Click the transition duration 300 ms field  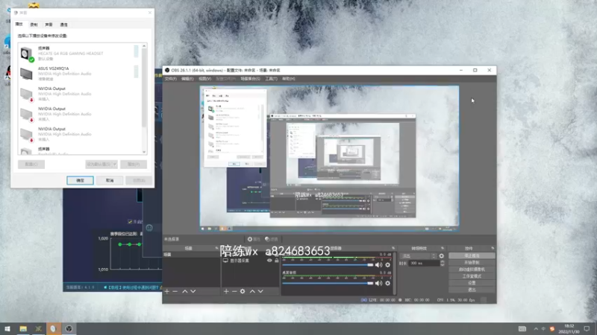pos(424,264)
